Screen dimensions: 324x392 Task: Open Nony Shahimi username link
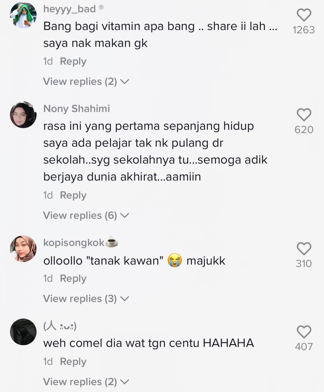point(77,109)
